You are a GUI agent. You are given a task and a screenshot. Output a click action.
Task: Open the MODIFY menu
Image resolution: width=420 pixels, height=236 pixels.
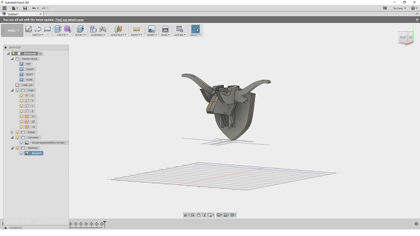pos(80,35)
